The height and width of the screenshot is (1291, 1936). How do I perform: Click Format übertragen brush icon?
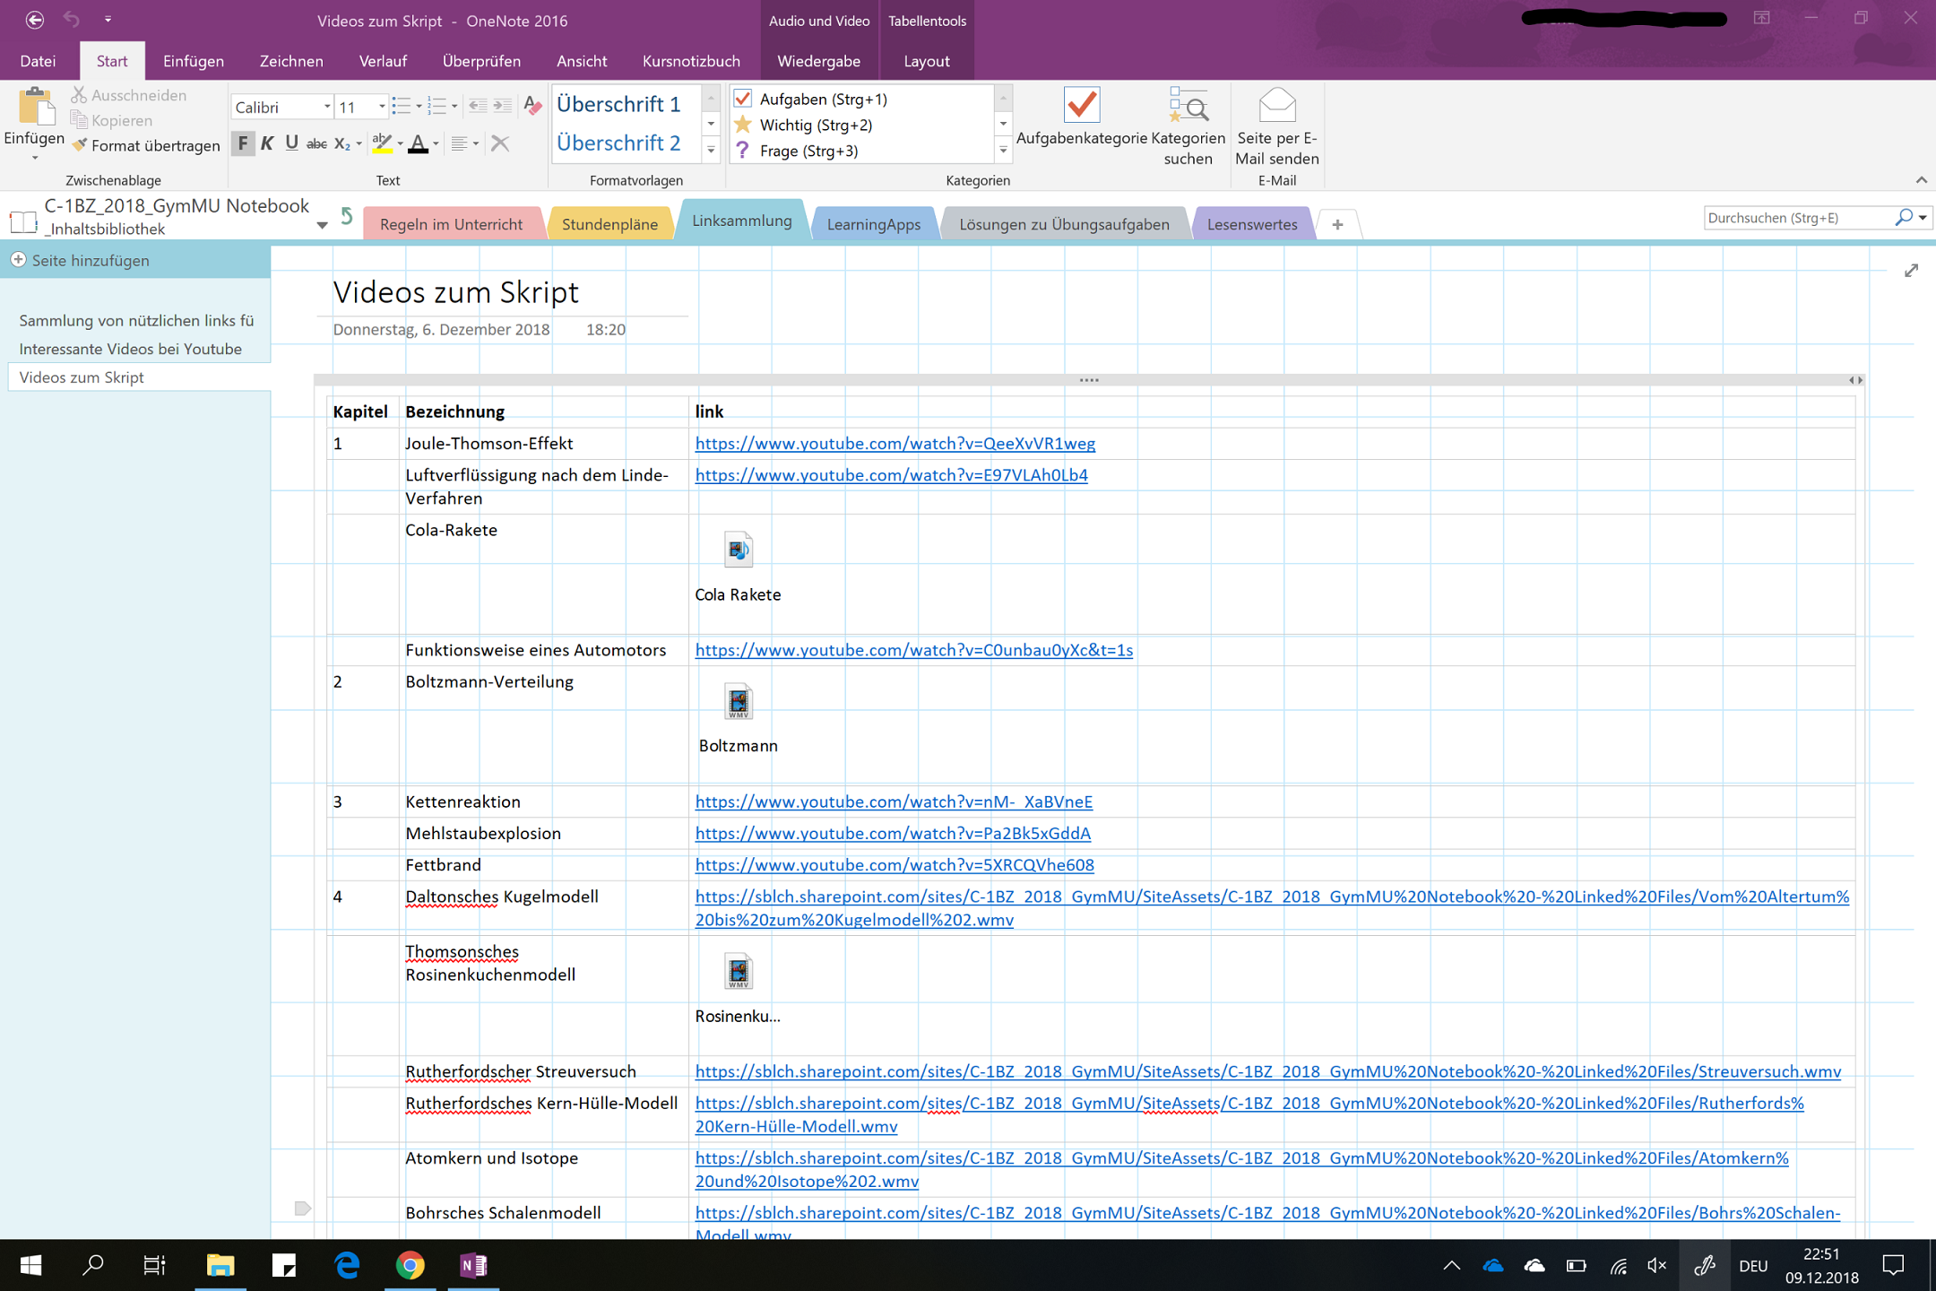80,145
